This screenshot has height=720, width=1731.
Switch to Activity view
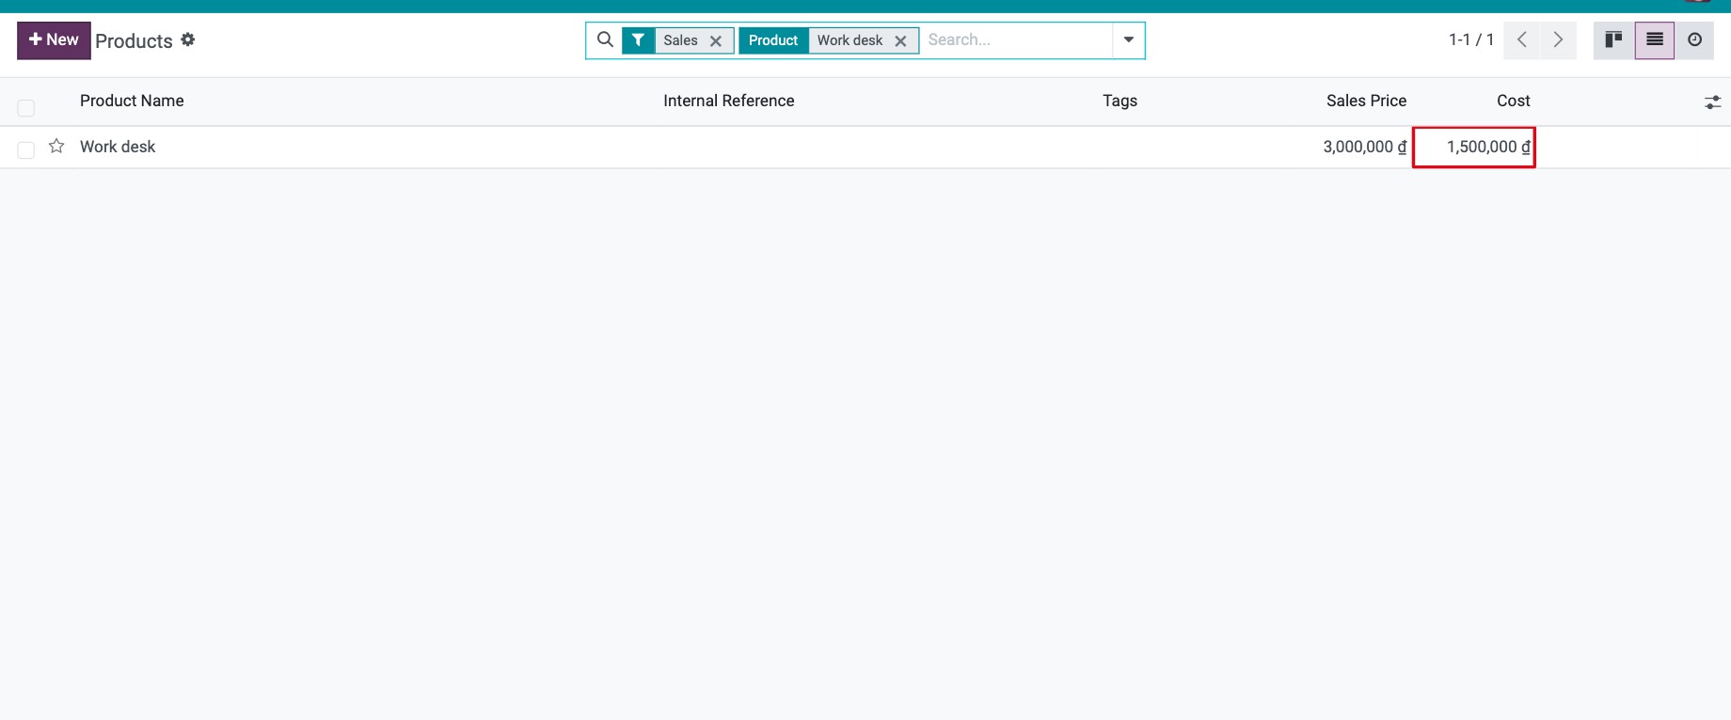[x=1694, y=39]
